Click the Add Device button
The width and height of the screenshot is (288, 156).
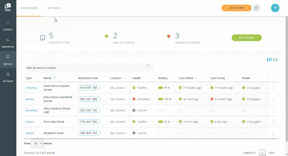tap(236, 8)
